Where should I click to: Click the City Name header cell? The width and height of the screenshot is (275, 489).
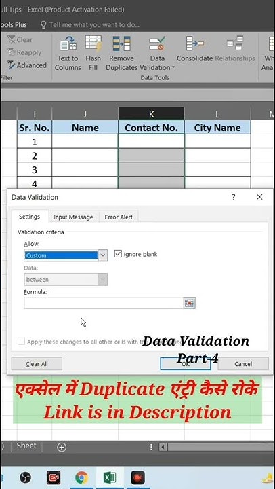[x=217, y=128]
